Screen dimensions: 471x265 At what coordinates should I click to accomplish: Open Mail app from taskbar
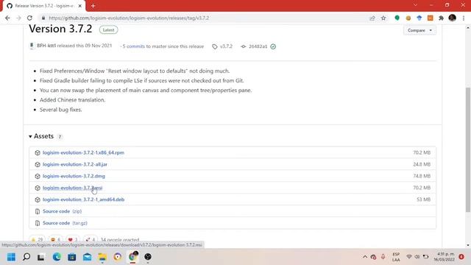pyautogui.click(x=87, y=257)
